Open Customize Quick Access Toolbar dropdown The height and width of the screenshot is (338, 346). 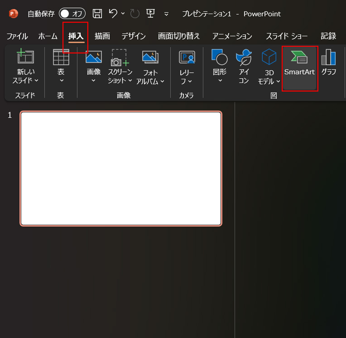click(x=166, y=14)
